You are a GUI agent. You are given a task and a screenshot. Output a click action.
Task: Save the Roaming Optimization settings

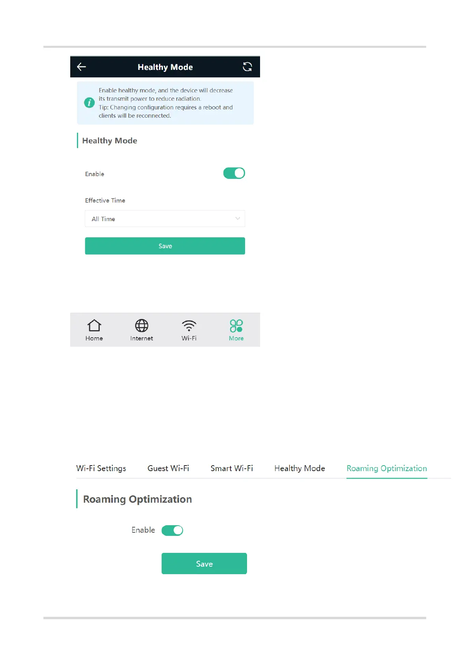204,564
